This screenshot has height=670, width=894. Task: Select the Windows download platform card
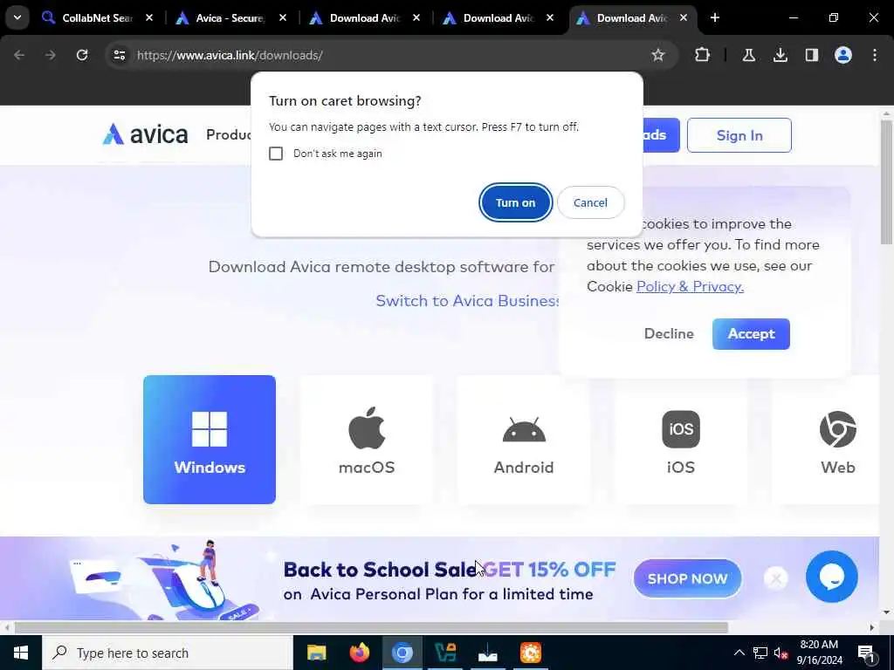[210, 440]
